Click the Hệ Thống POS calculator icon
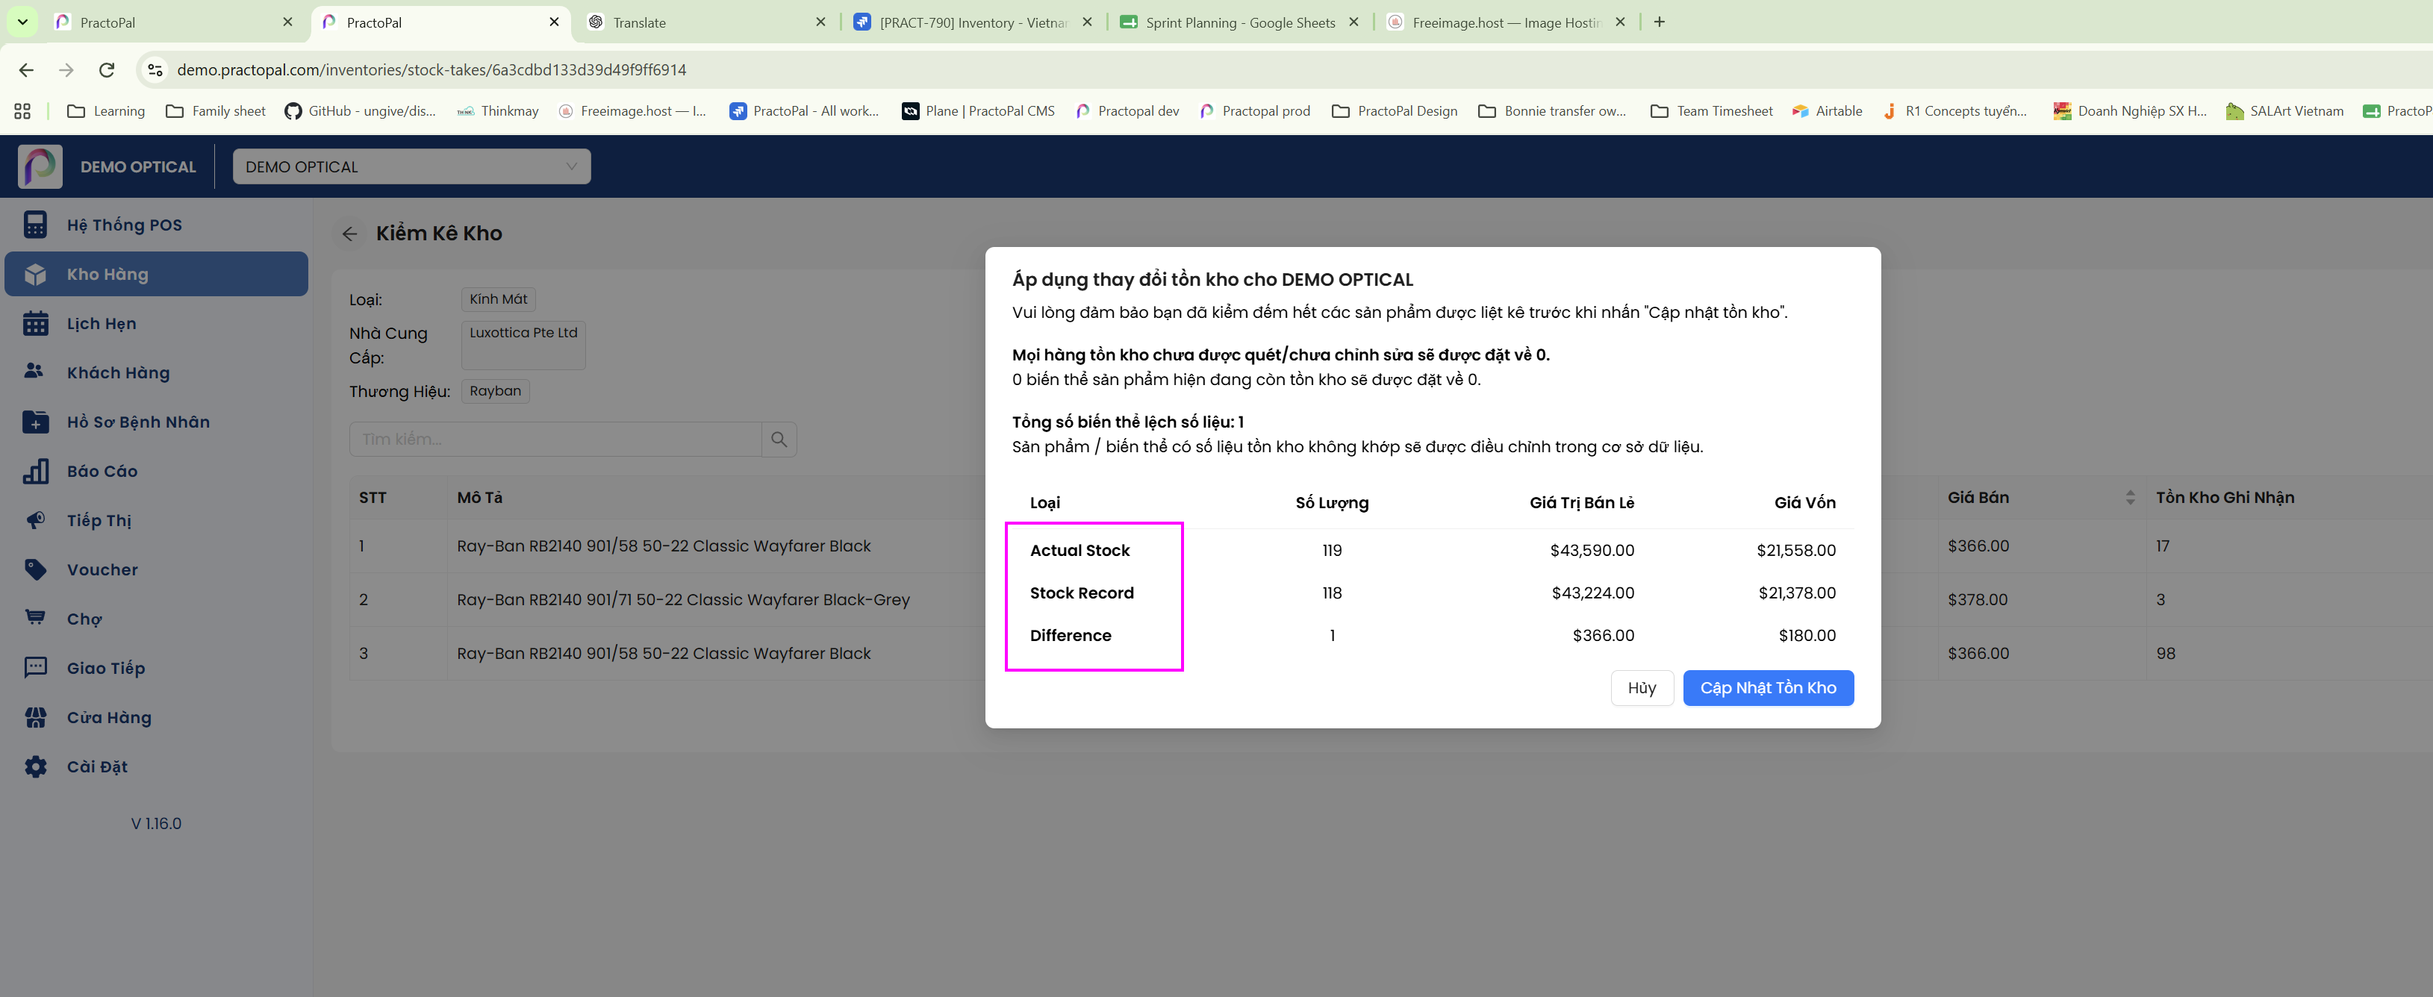The height and width of the screenshot is (997, 2433). (x=35, y=225)
